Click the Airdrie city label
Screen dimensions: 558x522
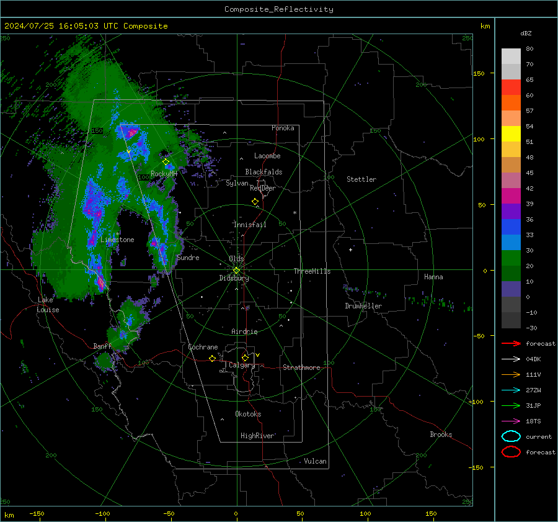(244, 331)
